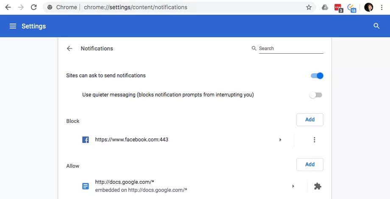
Task: Add a site to the Allow list
Action: 310,164
